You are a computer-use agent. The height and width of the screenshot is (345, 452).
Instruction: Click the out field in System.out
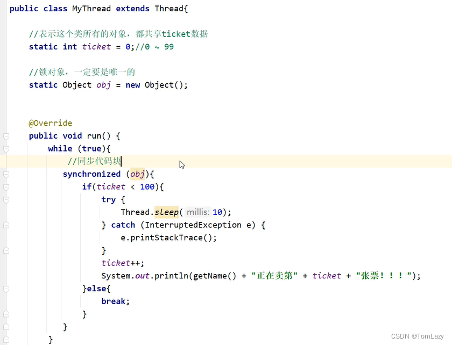(142, 276)
